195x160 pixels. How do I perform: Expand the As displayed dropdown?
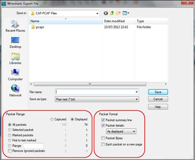click(x=121, y=131)
